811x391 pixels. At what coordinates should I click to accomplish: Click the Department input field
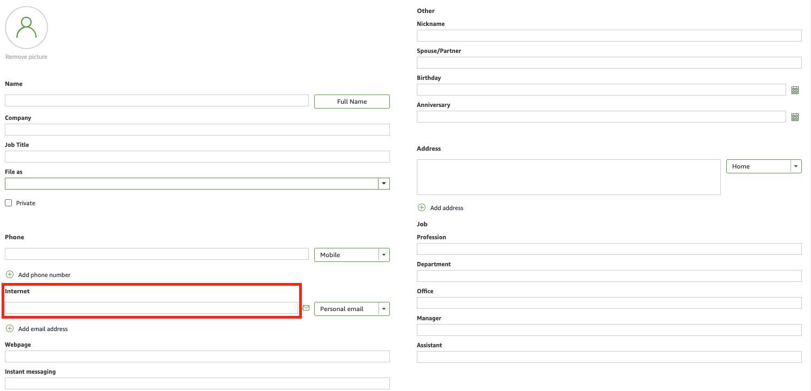point(609,276)
